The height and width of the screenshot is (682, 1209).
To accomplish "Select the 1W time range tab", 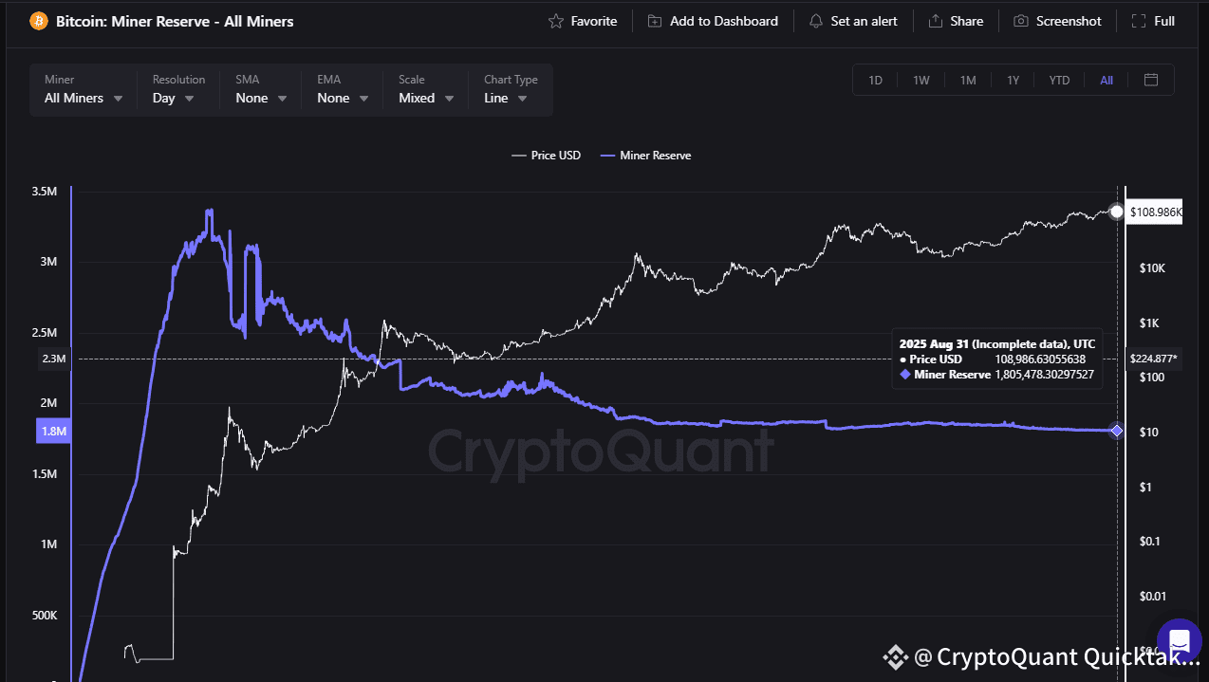I will tap(921, 80).
